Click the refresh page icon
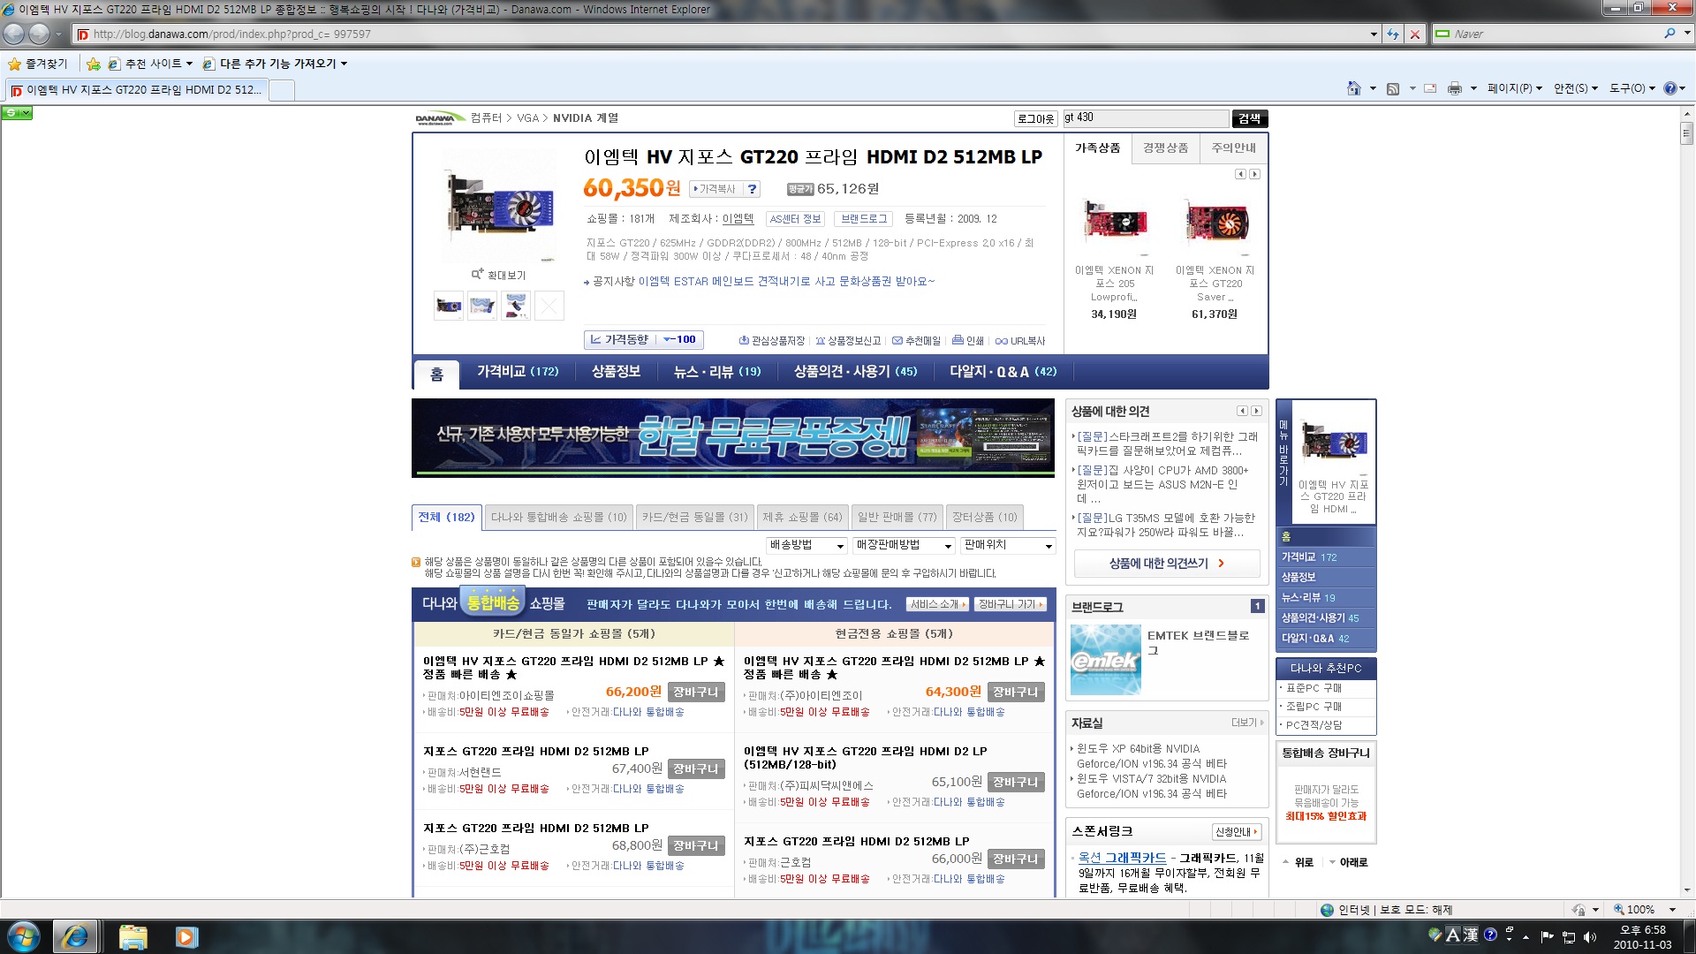This screenshot has width=1696, height=954. [1393, 34]
